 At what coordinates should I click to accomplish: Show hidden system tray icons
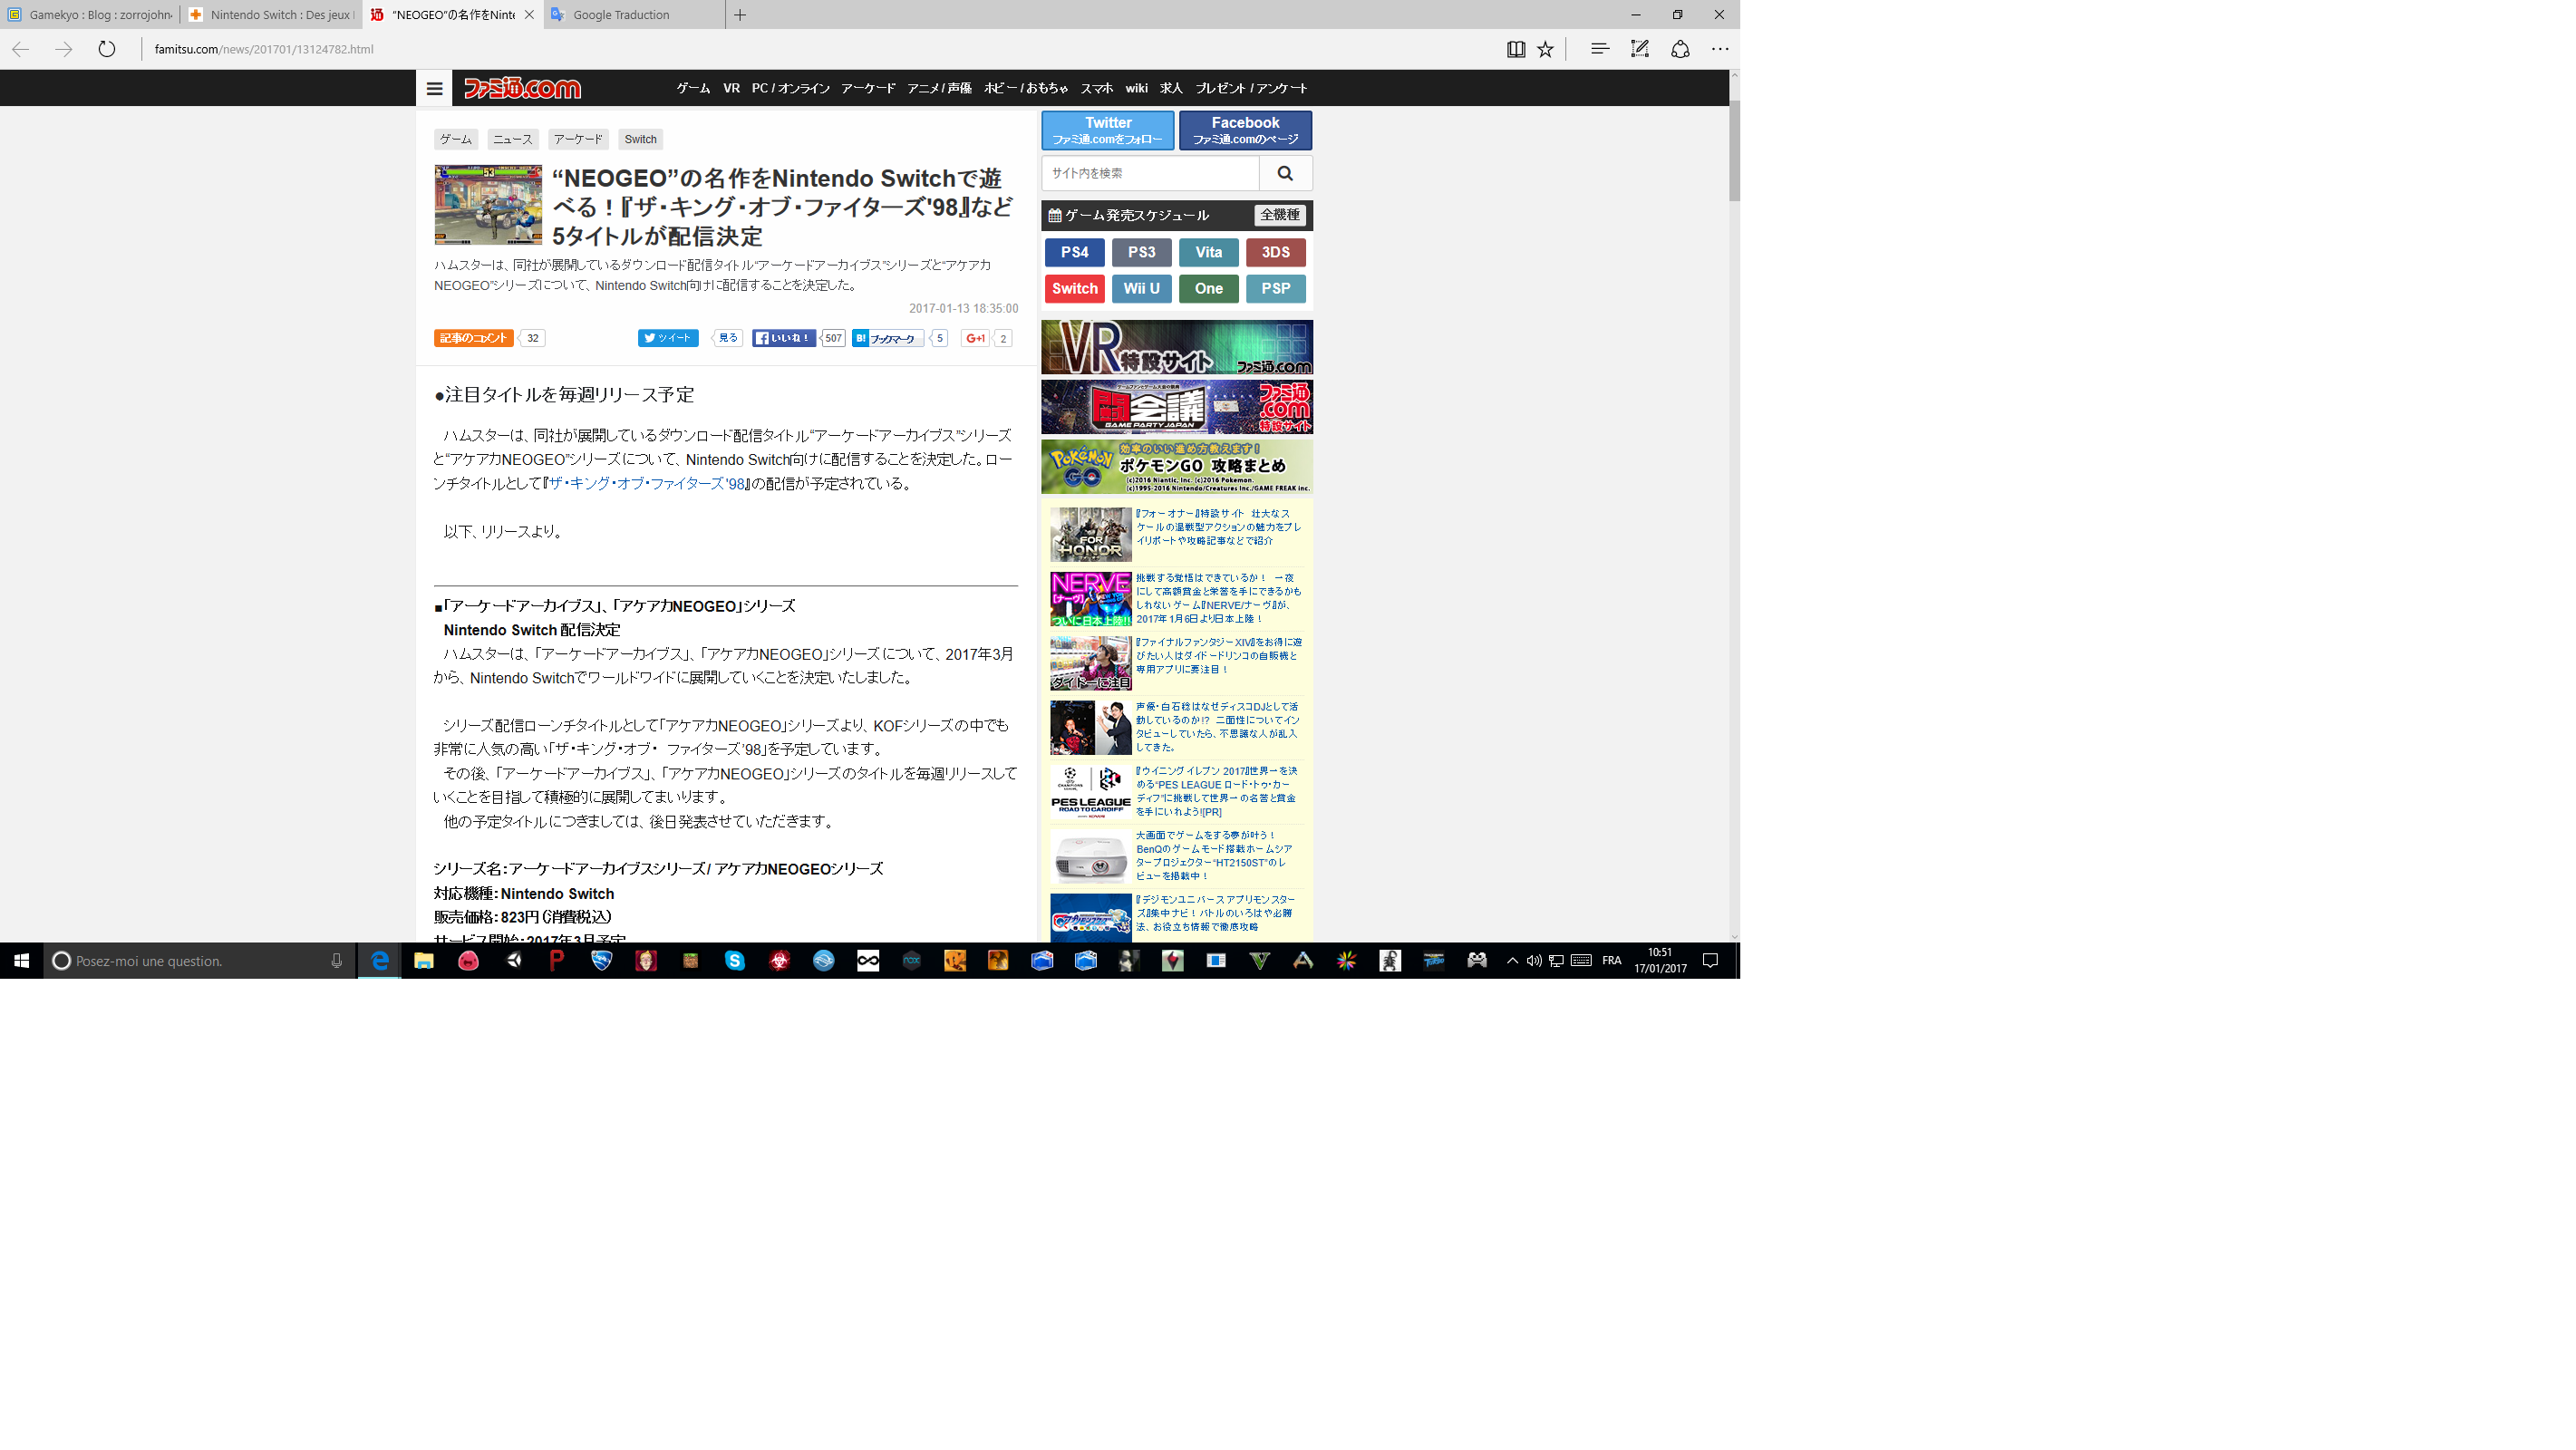coord(1512,961)
